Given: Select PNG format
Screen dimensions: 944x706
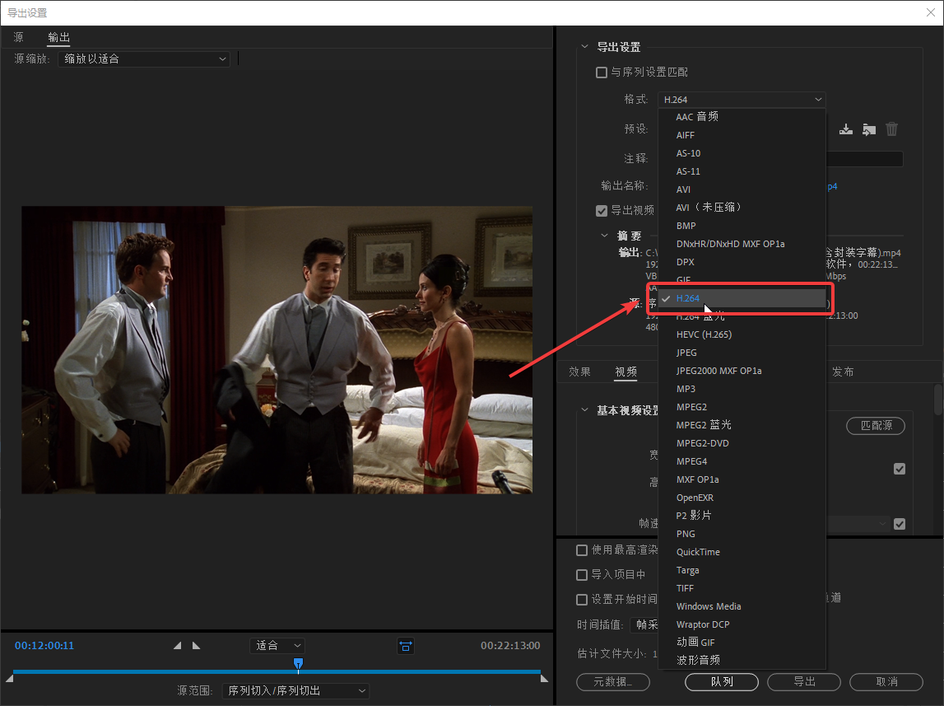Looking at the screenshot, I should click(742, 534).
